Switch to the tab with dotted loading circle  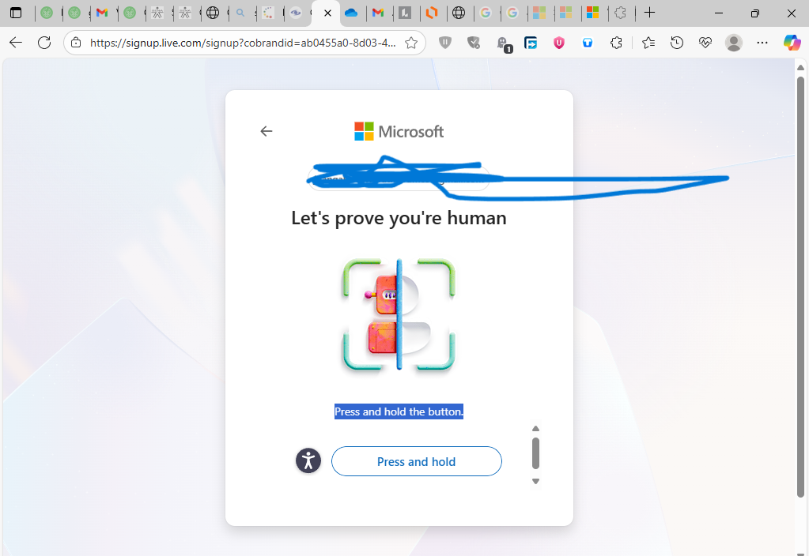pos(268,13)
